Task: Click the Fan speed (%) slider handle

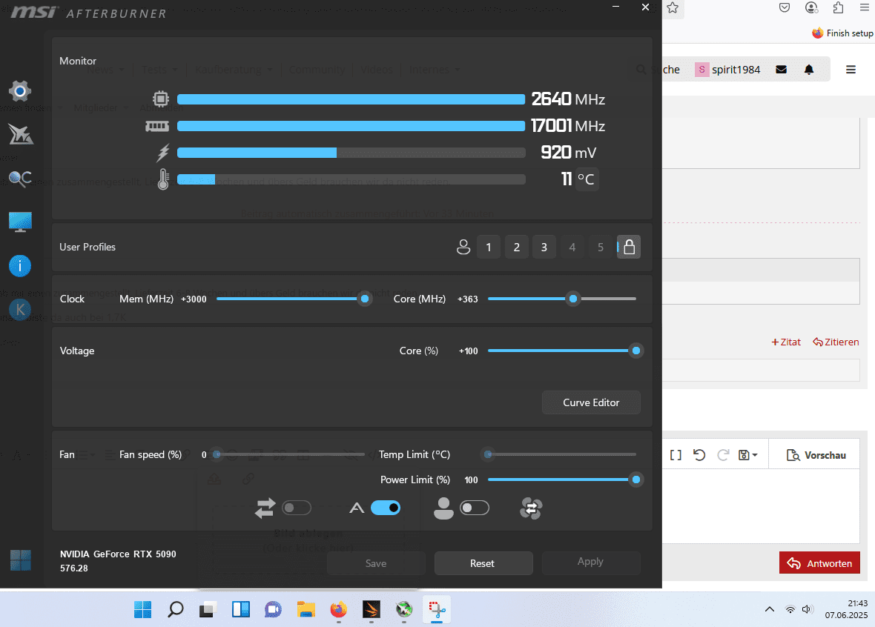Action: (x=217, y=454)
